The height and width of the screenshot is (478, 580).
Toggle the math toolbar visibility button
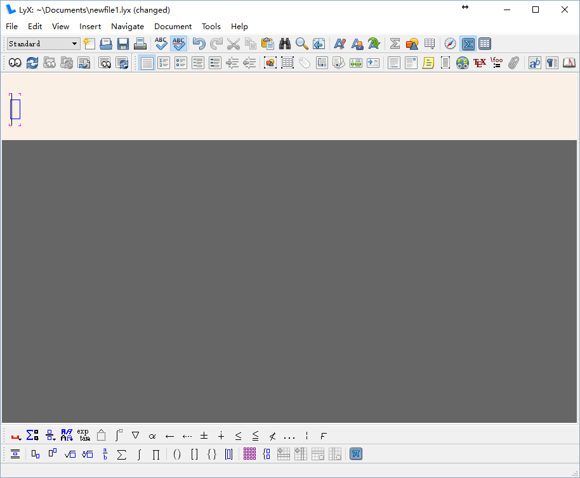click(x=468, y=44)
